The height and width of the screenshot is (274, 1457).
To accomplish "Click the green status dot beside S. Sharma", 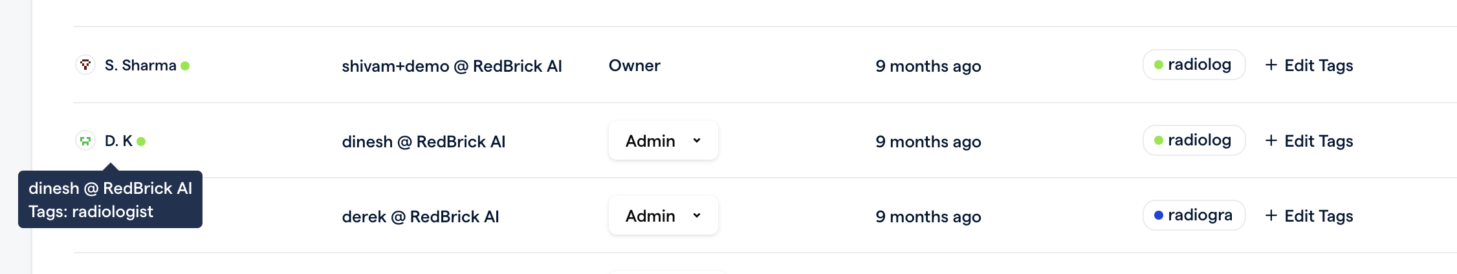I will point(185,66).
